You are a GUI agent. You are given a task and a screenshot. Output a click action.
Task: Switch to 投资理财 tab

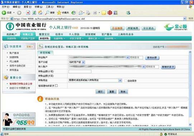tap(90, 34)
